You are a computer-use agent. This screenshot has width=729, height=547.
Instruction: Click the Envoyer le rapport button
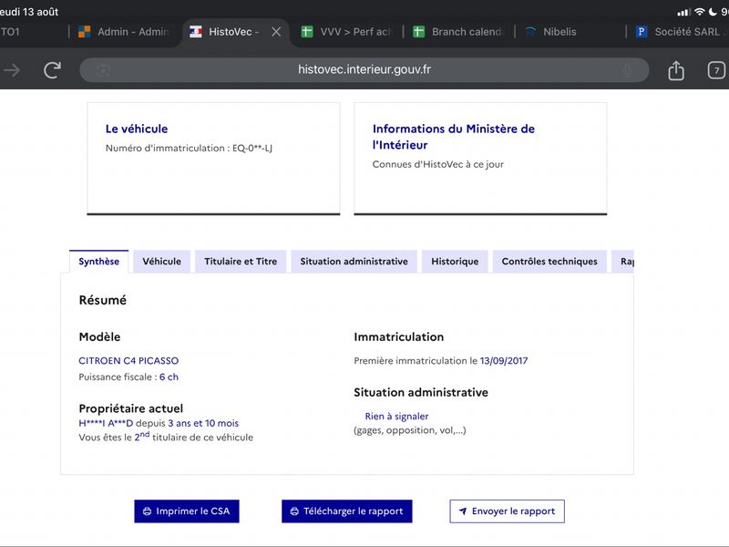(508, 511)
